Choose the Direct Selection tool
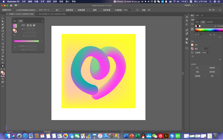223x140 pixels. [x=3, y=21]
